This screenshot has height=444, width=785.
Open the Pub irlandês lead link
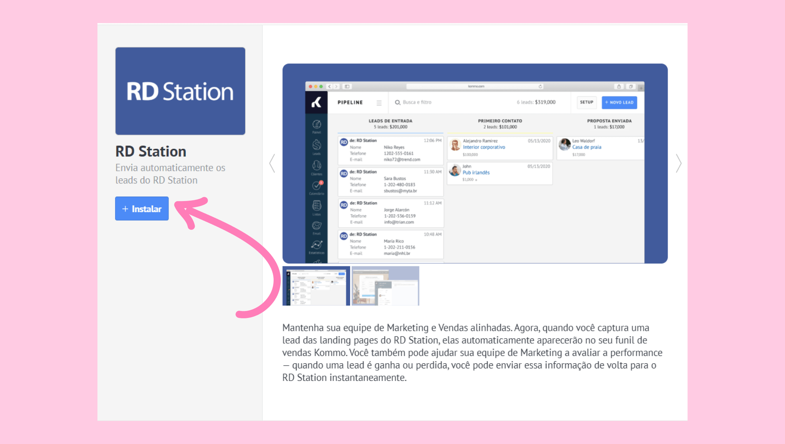point(476,173)
